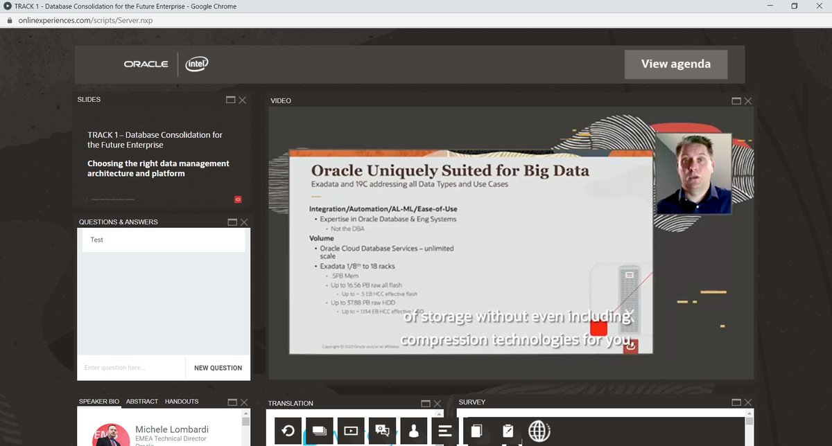The image size is (832, 446).
Task: Click the speaker webcam video feed
Action: pyautogui.click(x=693, y=174)
